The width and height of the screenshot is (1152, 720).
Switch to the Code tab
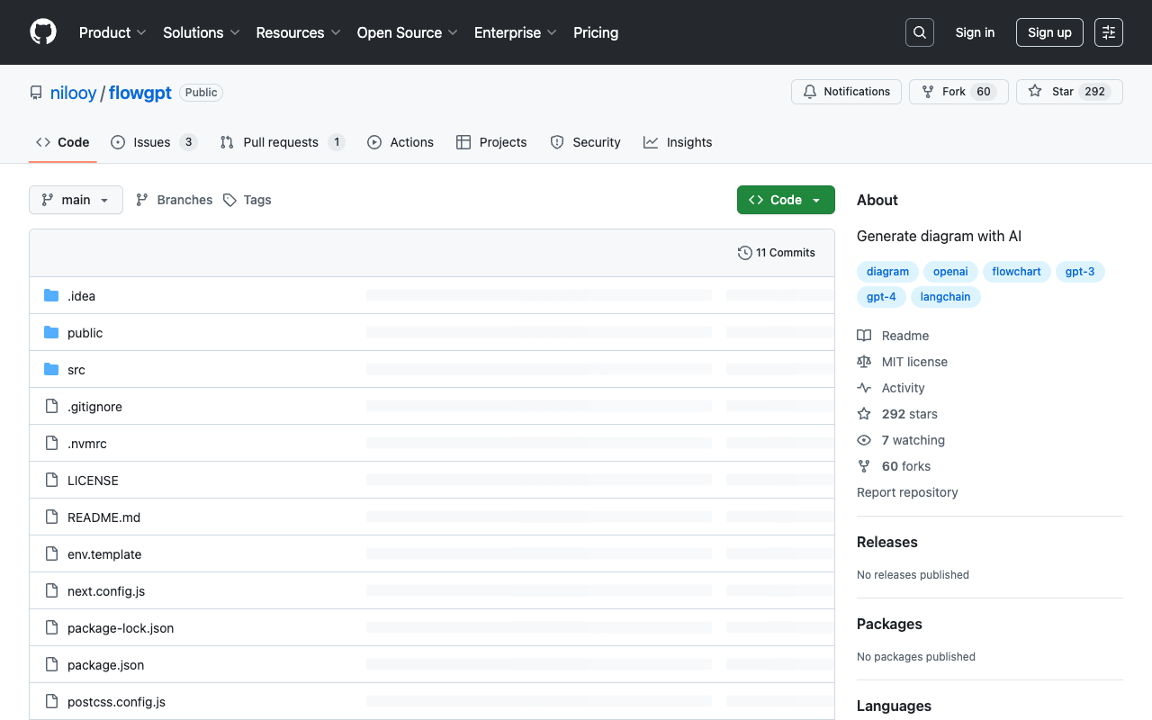(x=62, y=142)
